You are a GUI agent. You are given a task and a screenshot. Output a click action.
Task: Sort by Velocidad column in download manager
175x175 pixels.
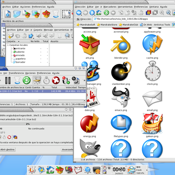[71, 87]
